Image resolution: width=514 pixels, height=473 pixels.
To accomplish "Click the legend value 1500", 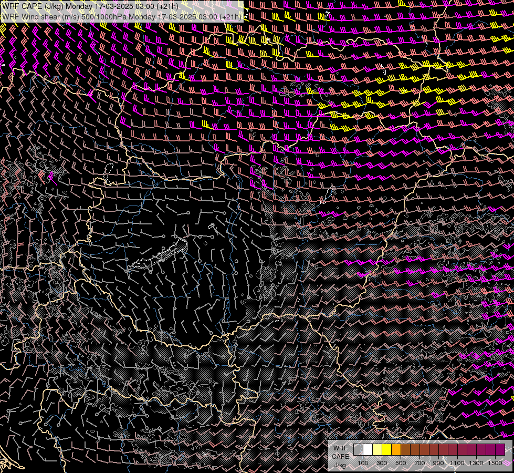I will 495,463.
